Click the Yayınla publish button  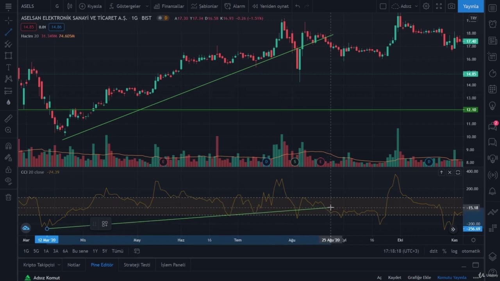click(471, 6)
